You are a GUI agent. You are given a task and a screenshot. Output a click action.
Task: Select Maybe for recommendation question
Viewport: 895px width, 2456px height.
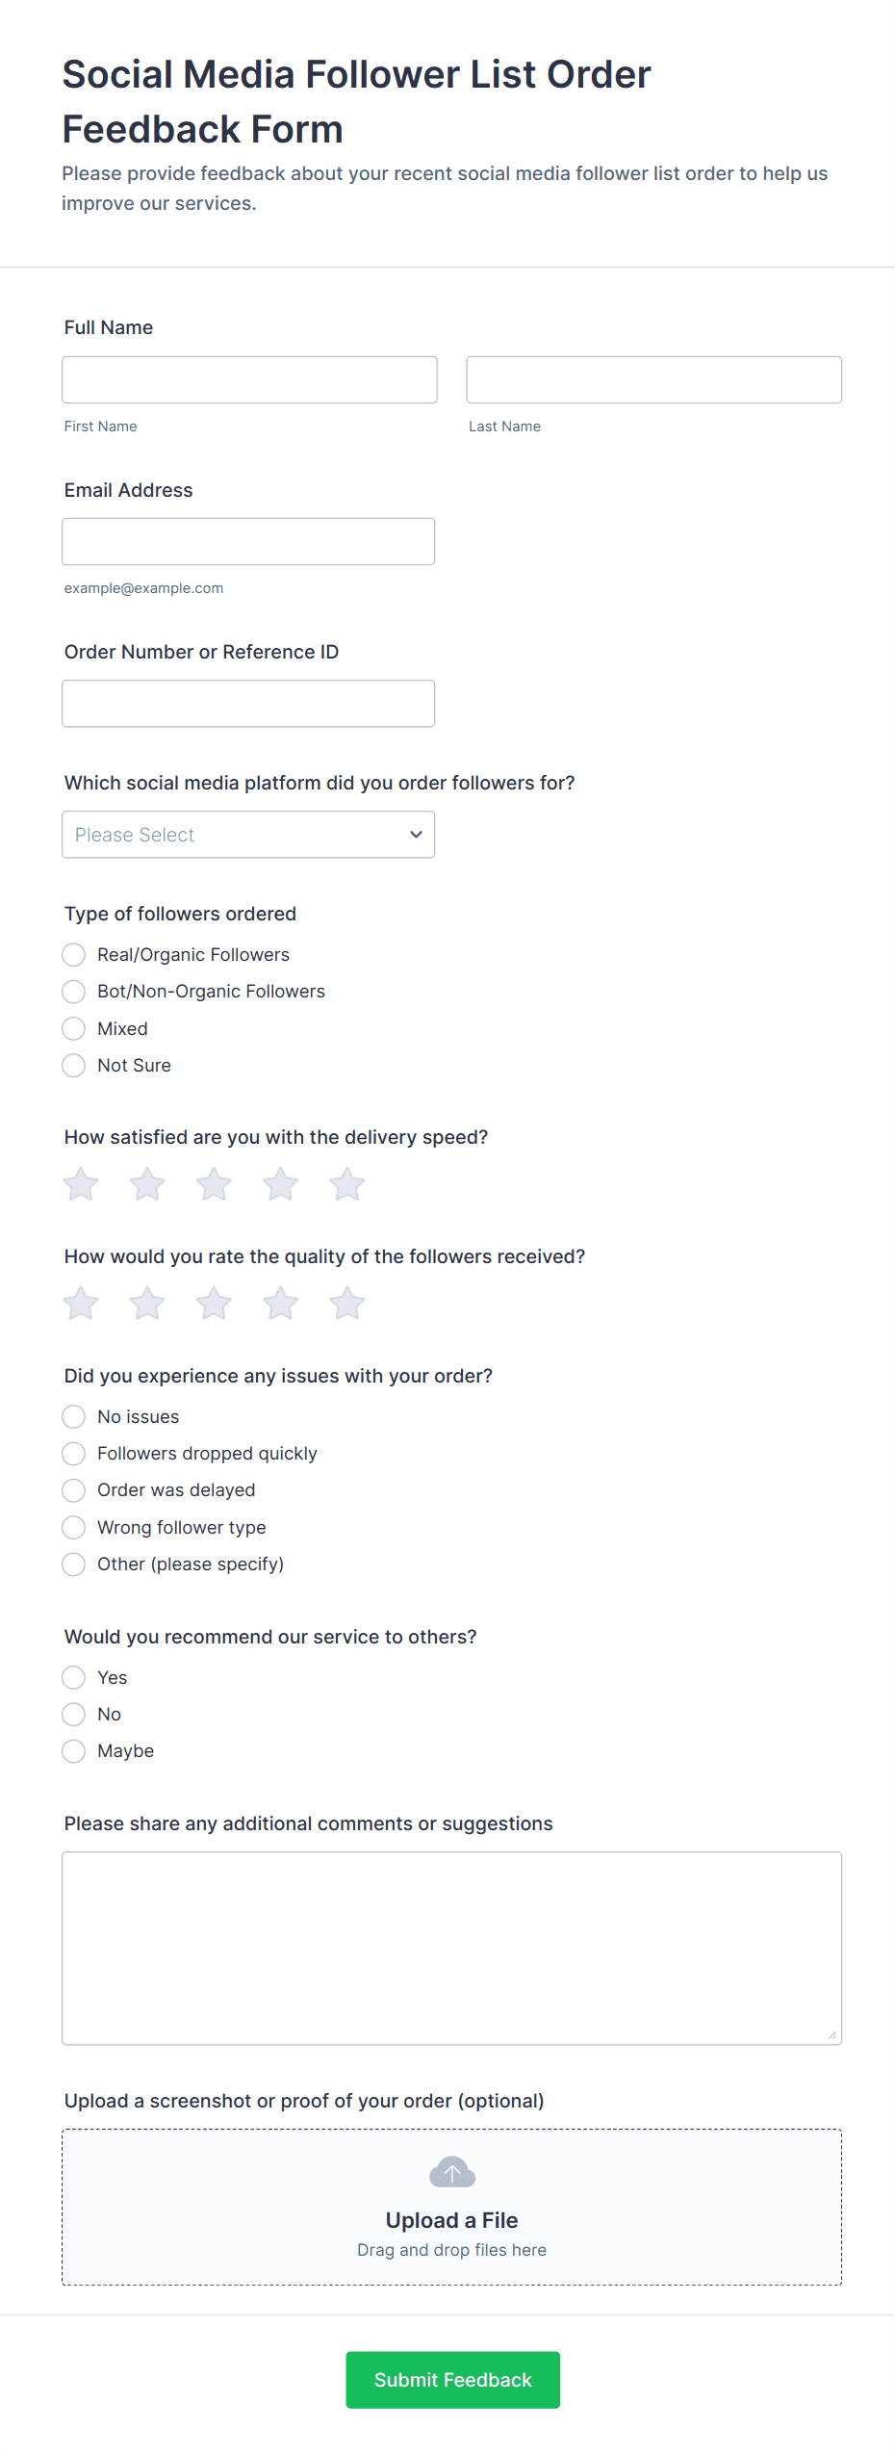click(74, 1751)
